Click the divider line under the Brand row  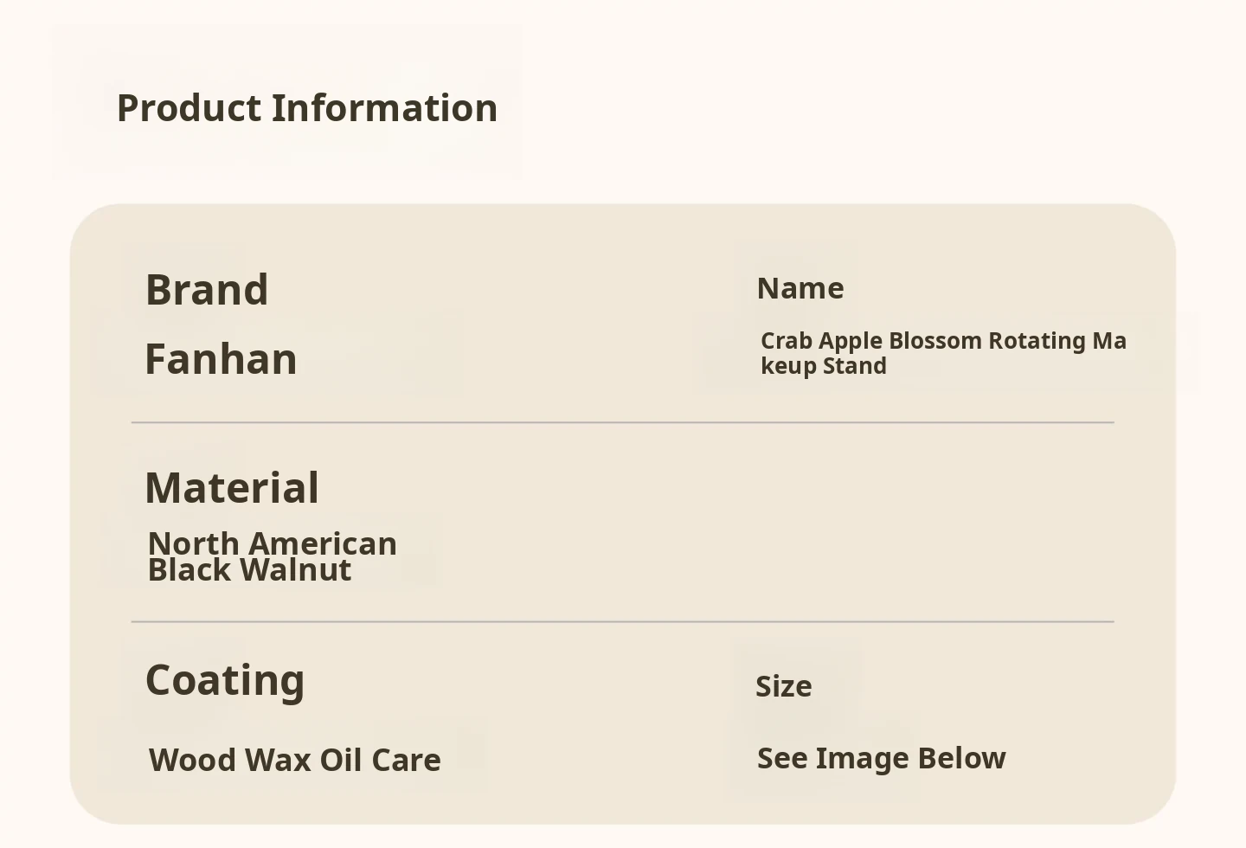coord(623,423)
